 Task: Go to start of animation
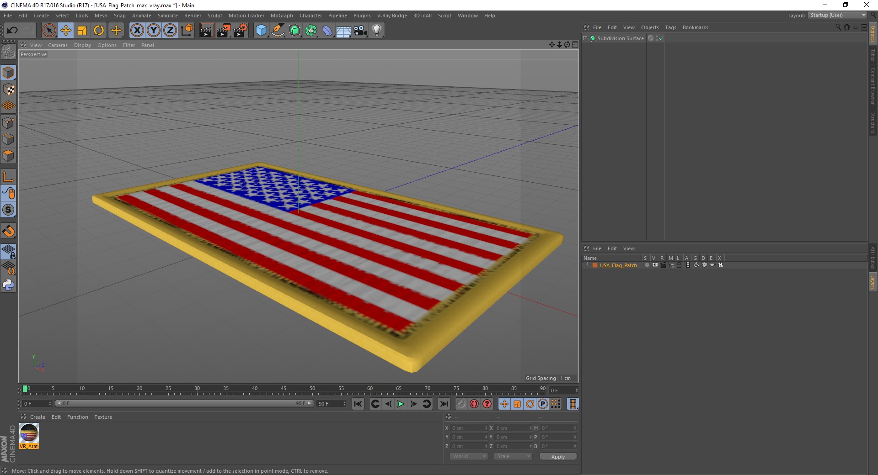(x=358, y=404)
